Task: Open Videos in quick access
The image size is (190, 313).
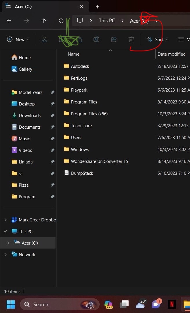Action: 22,150
